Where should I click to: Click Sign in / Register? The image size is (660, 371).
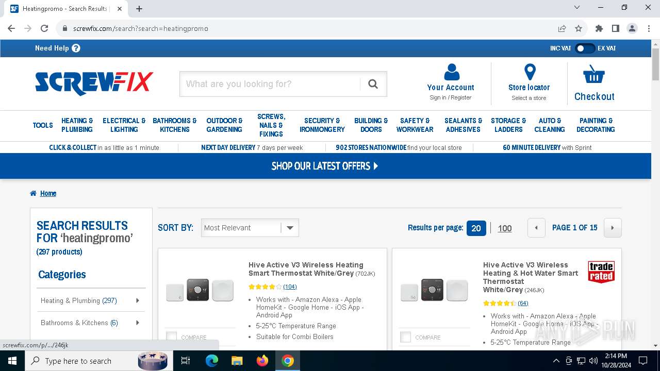pyautogui.click(x=451, y=97)
